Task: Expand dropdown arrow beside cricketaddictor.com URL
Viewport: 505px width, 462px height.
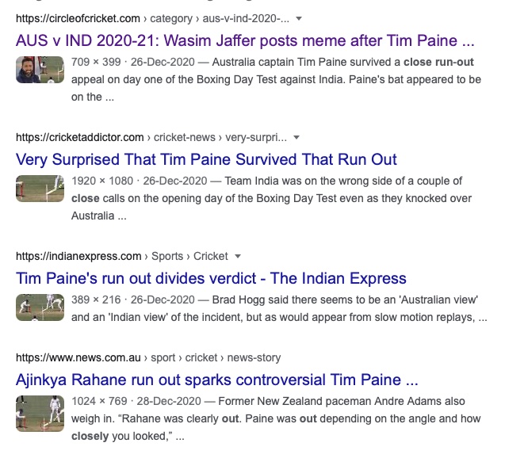Action: coord(296,137)
